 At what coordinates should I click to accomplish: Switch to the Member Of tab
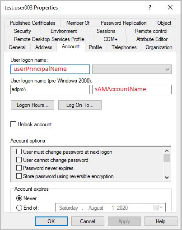[78, 23]
